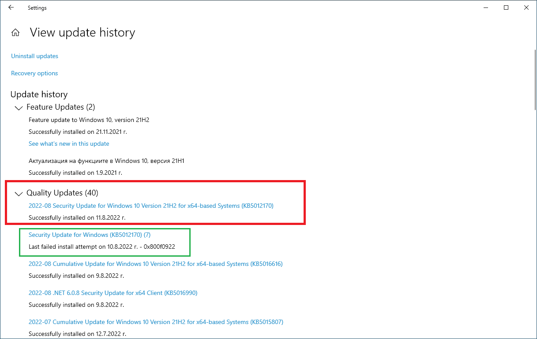Open 2022-08 Cumulative Update KB5016616 link
537x339 pixels.
156,264
